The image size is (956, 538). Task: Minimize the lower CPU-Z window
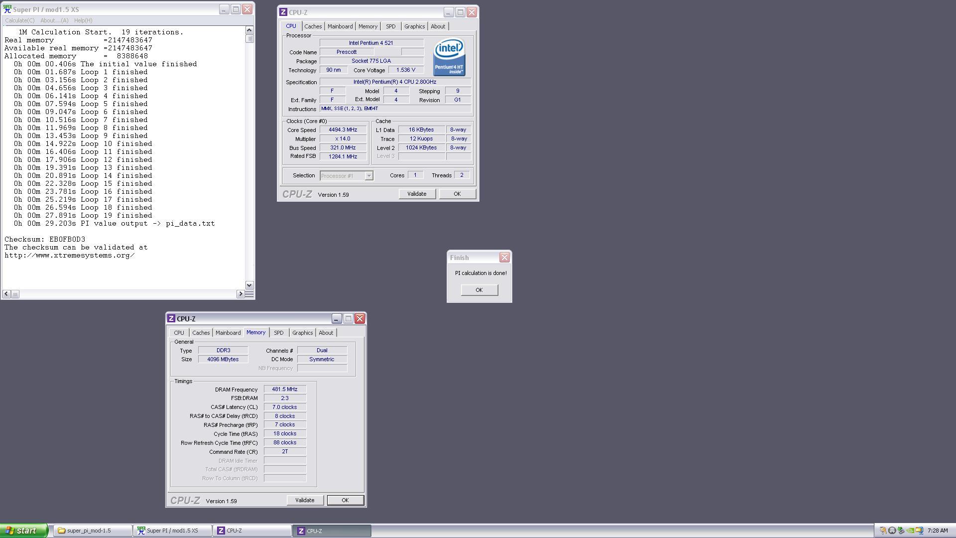coord(337,318)
